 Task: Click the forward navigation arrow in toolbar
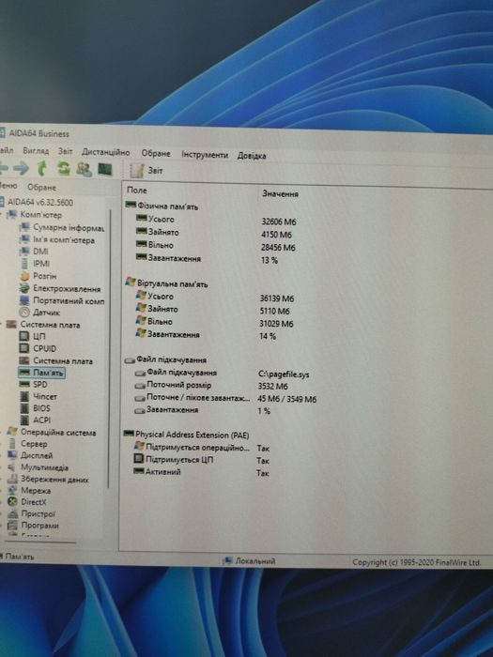pos(21,168)
